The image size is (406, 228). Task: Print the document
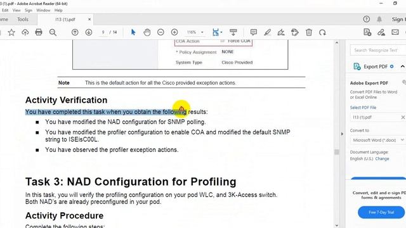pos(39,32)
